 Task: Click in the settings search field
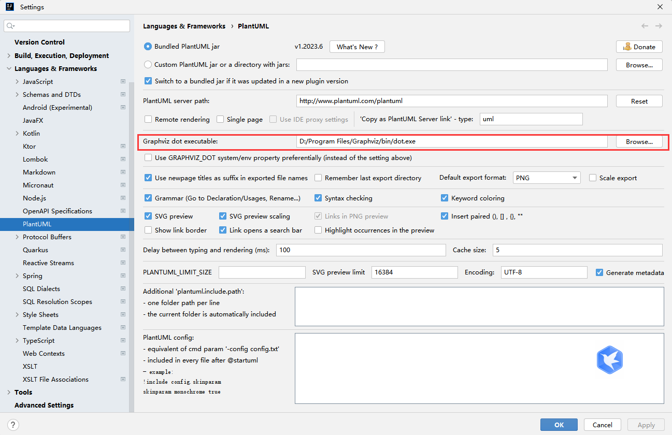[x=67, y=26]
